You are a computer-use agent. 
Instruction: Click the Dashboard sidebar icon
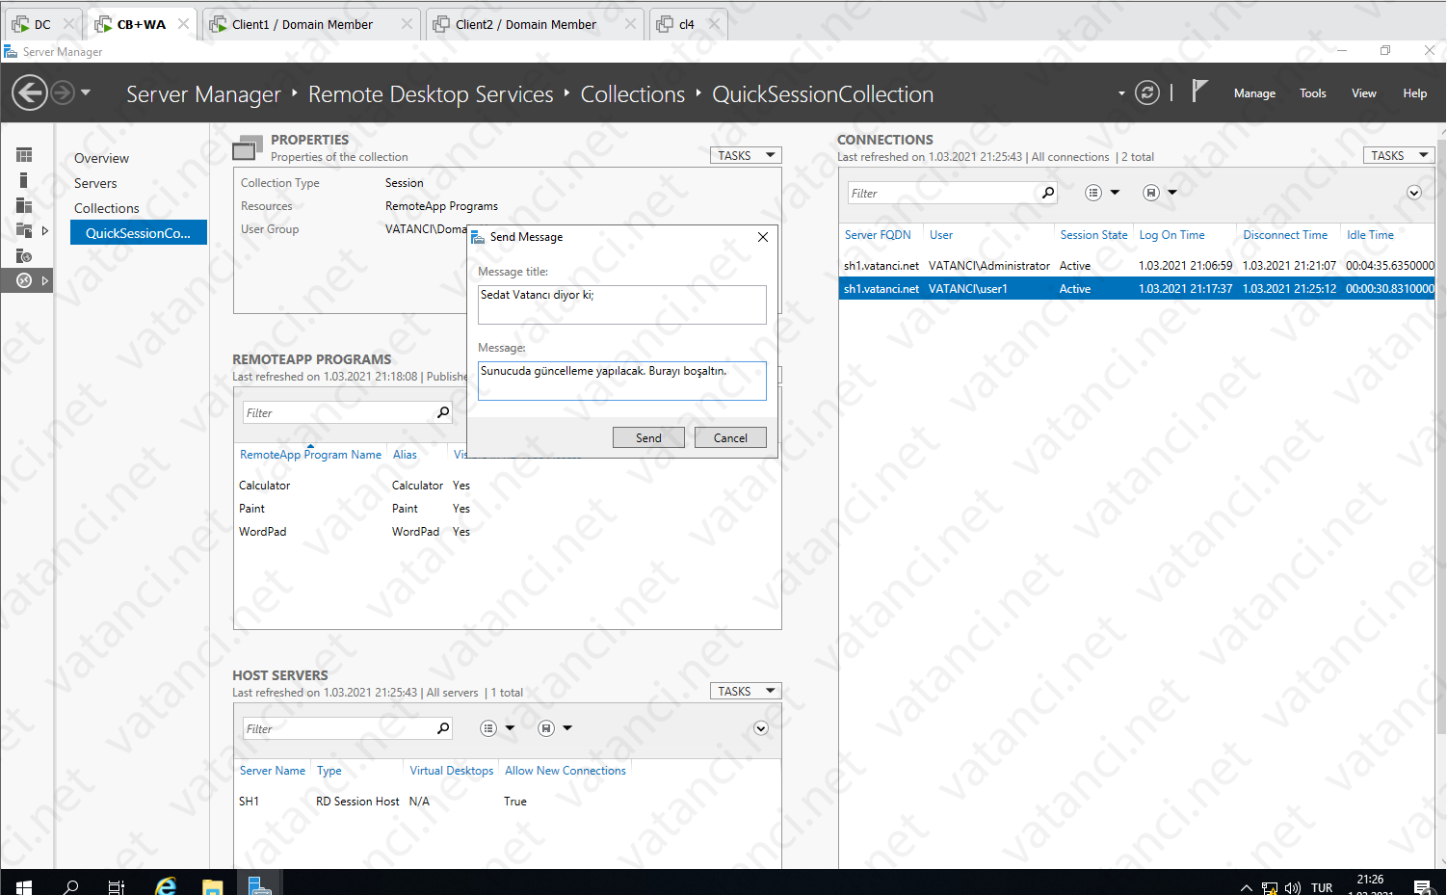[x=24, y=155]
